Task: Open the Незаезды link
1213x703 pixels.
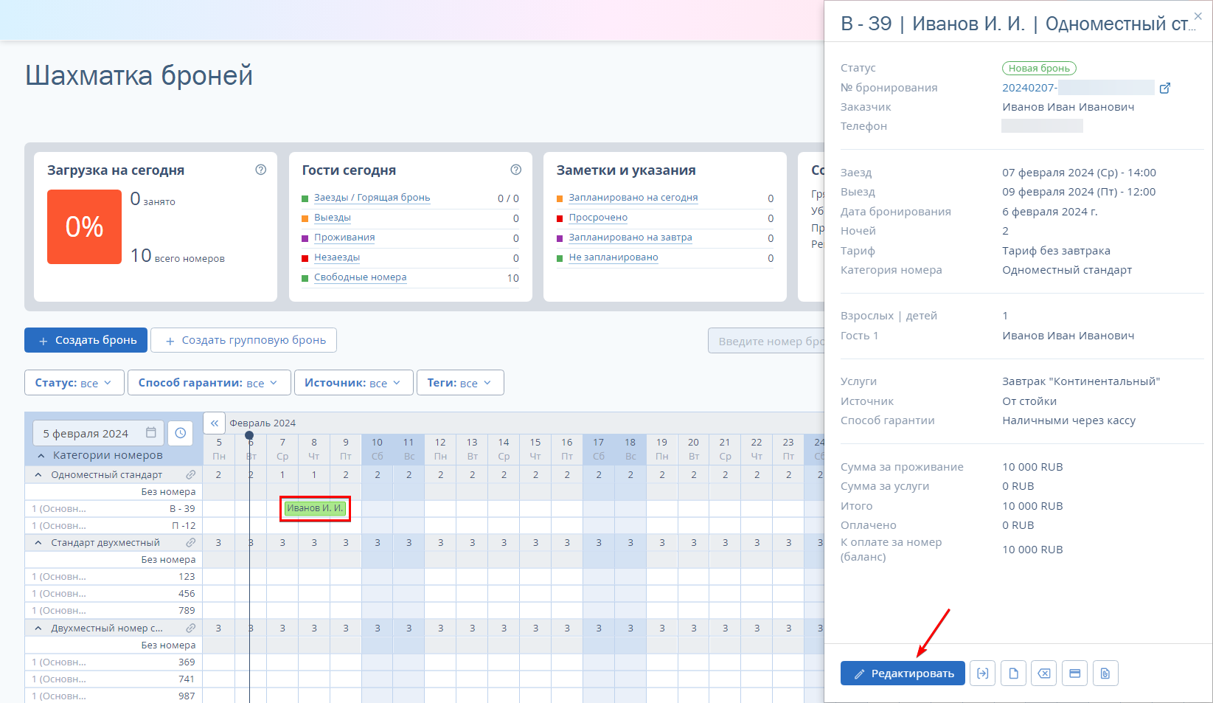Action: tap(337, 257)
